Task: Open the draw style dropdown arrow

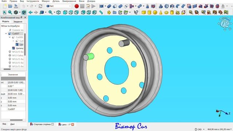Action: (x=20, y=12)
